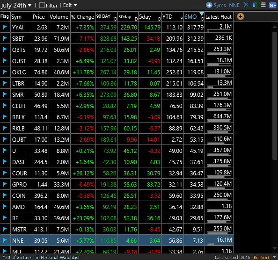Toggle the blue flag for OKLO row
The width and height of the screenshot is (278, 260).
point(5,72)
